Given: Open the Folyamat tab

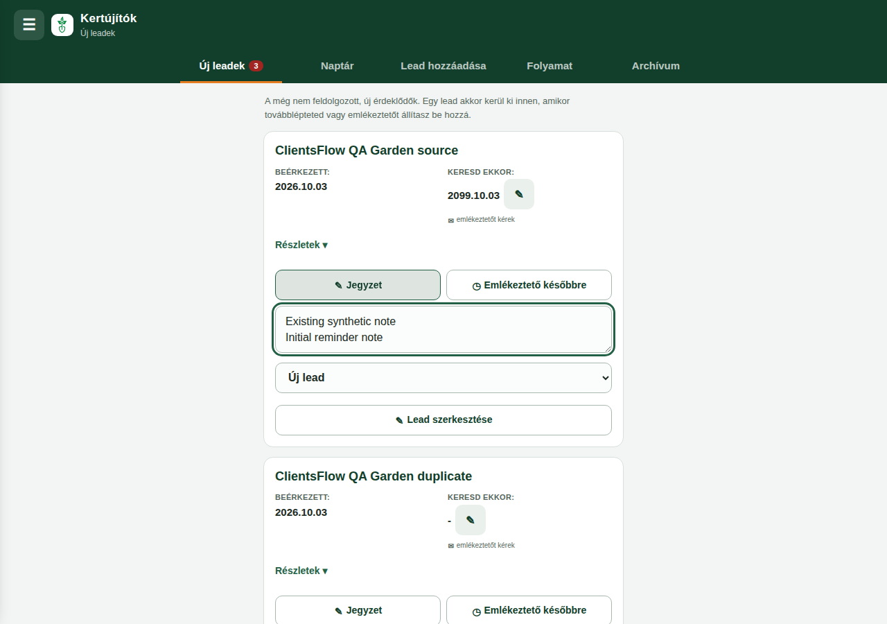Looking at the screenshot, I should (550, 66).
